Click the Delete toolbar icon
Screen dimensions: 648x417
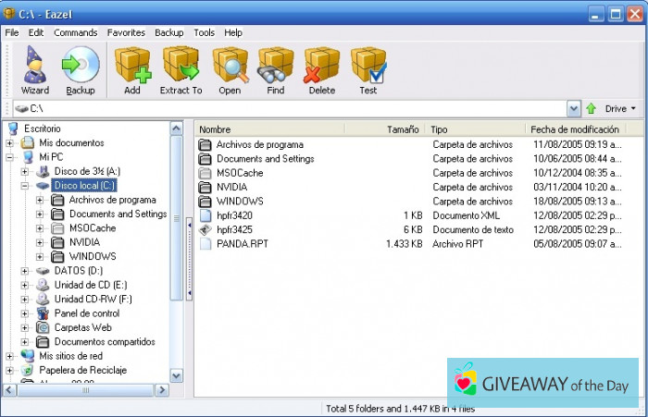point(321,70)
